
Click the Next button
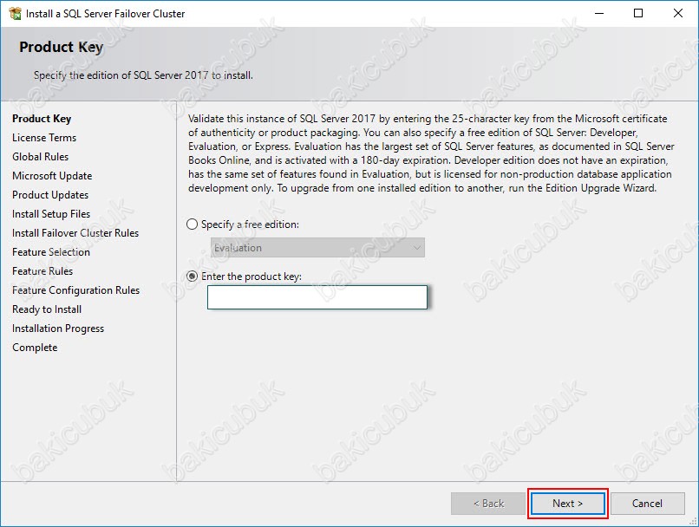click(567, 504)
